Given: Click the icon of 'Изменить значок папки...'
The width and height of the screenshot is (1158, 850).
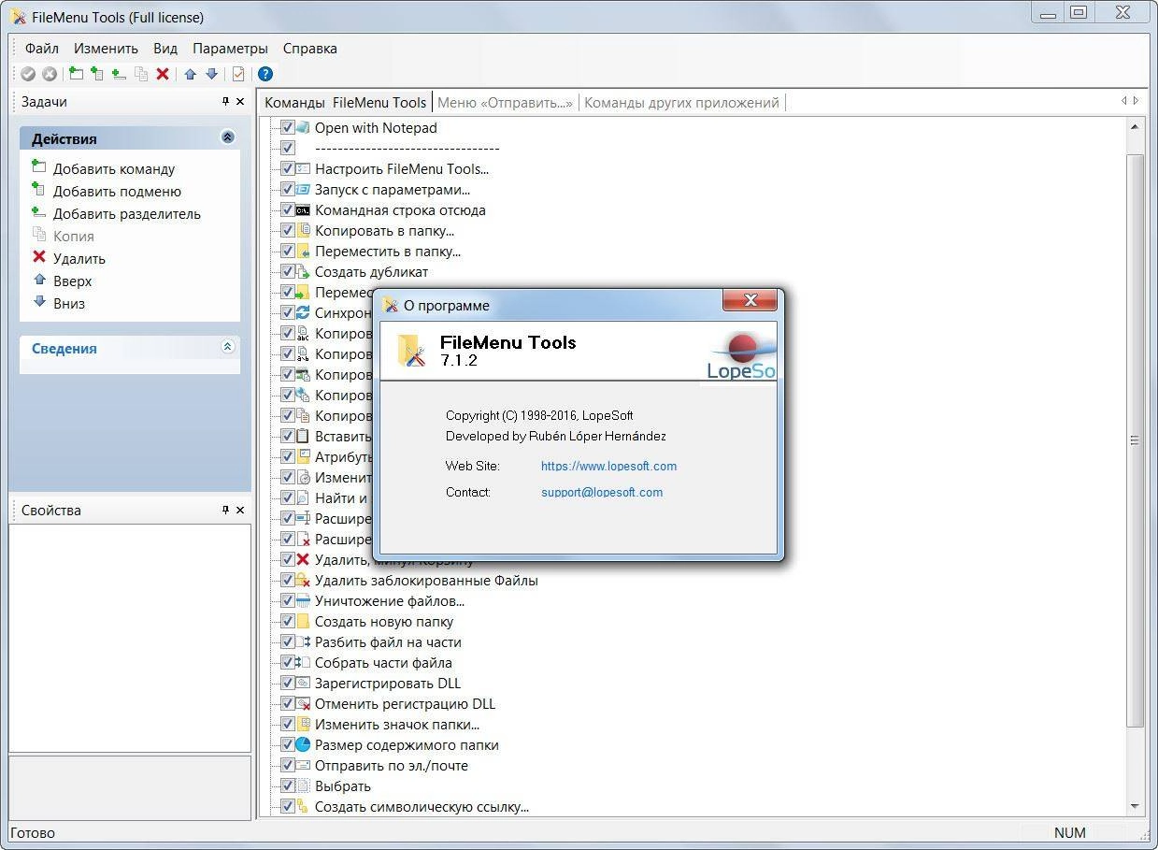Looking at the screenshot, I should click(x=303, y=725).
